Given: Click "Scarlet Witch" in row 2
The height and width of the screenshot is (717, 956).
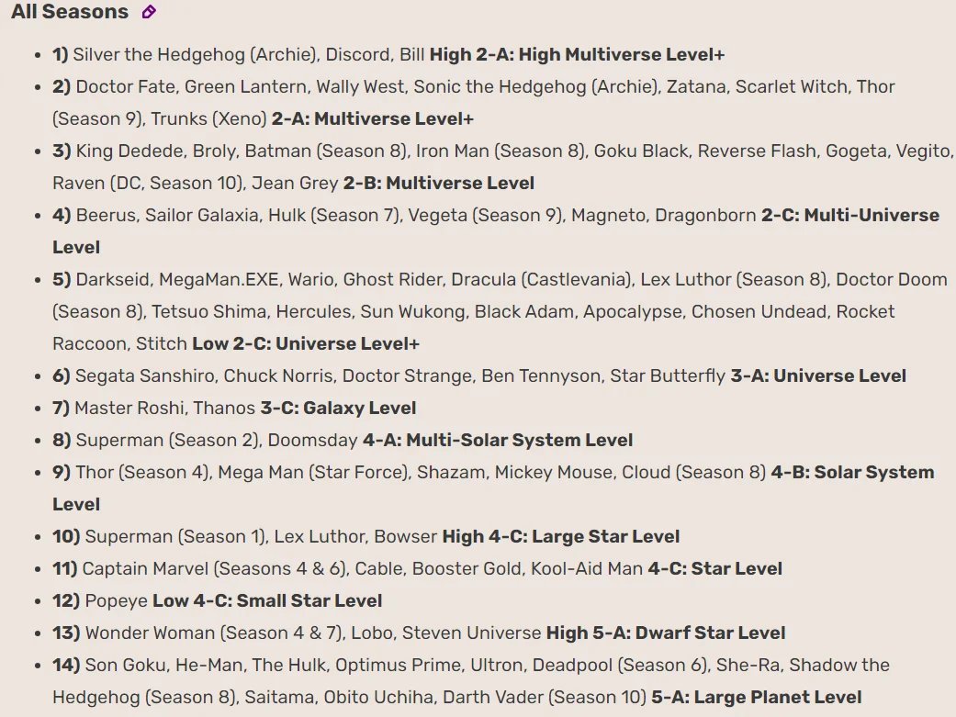Looking at the screenshot, I should (x=792, y=86).
